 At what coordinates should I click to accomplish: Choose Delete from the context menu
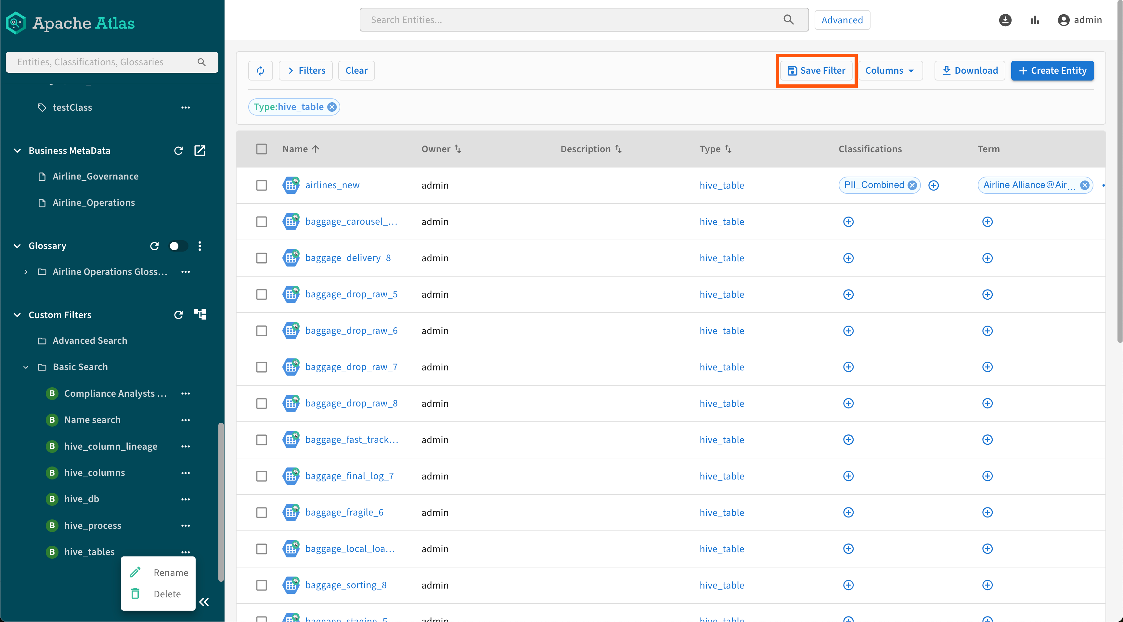pyautogui.click(x=167, y=594)
